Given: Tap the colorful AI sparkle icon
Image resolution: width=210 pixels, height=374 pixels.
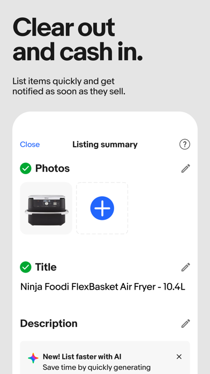Looking at the screenshot, I should [33, 358].
